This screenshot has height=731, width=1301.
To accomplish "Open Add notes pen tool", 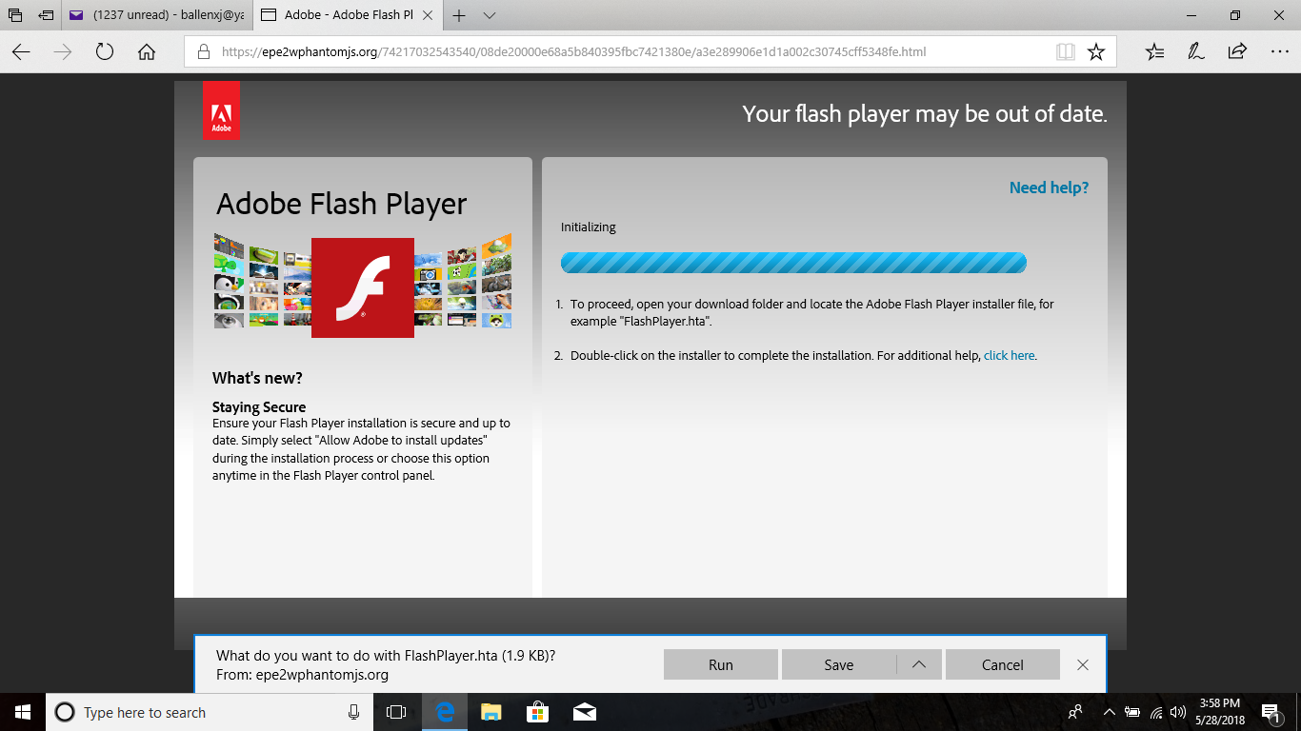I will point(1196,52).
